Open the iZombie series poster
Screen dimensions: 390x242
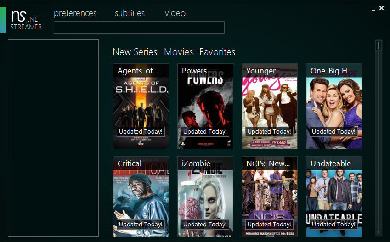(205, 197)
